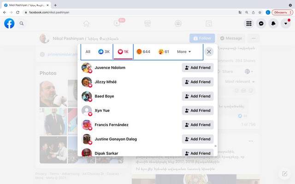This screenshot has height=184, width=295.
Task: Open the Gaming icon in top navigation
Action: pyautogui.click(x=209, y=23)
